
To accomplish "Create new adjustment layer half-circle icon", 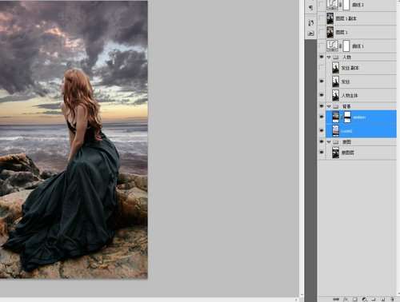I will tap(364, 300).
